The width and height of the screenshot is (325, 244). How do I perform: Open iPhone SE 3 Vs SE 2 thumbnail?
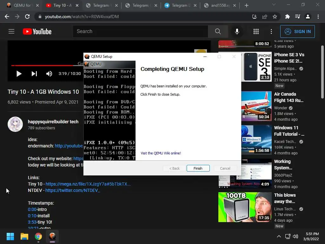coord(256,67)
